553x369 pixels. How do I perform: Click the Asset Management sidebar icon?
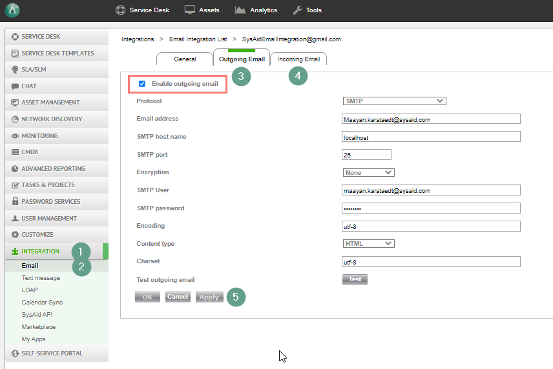[15, 103]
